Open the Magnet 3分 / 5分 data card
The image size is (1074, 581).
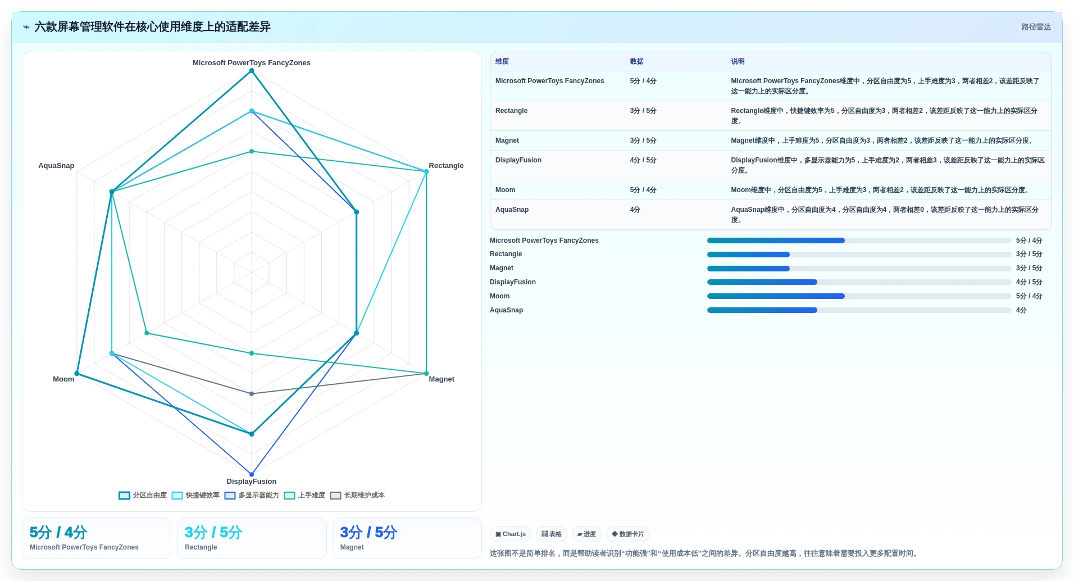click(407, 538)
